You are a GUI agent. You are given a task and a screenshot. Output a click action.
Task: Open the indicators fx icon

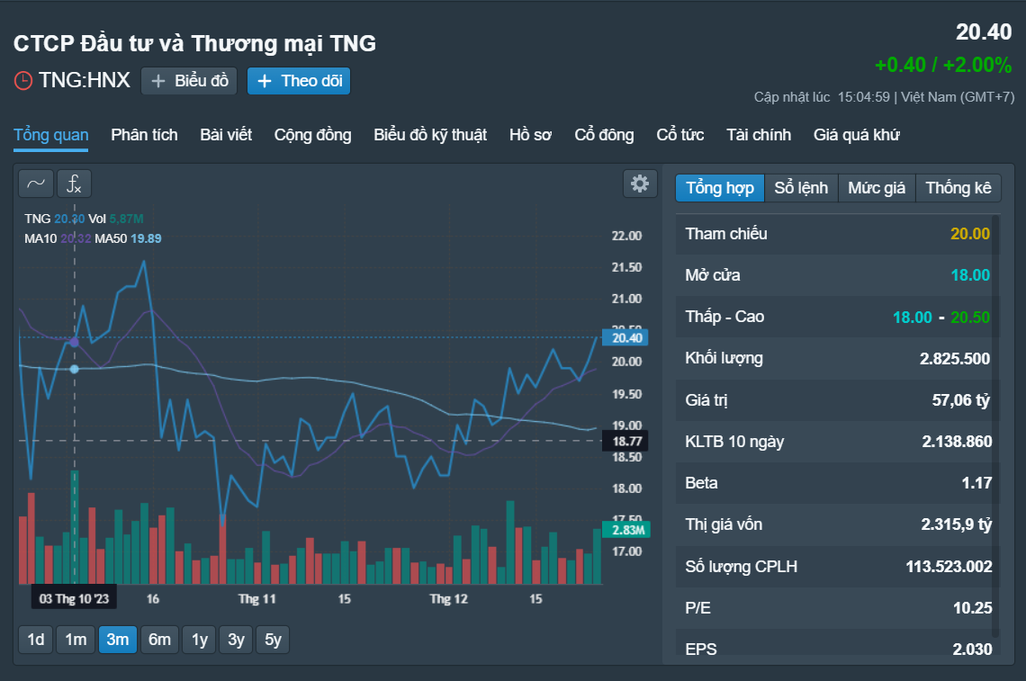74,184
